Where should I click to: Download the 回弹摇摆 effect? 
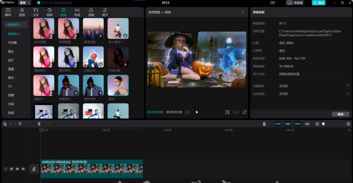[76, 36]
